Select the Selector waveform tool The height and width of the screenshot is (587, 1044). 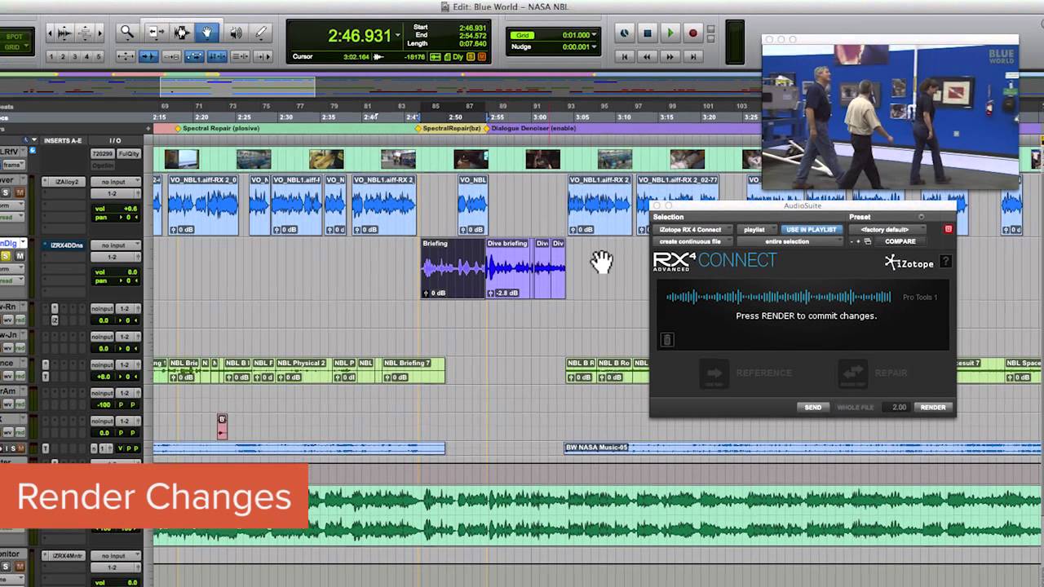(181, 33)
